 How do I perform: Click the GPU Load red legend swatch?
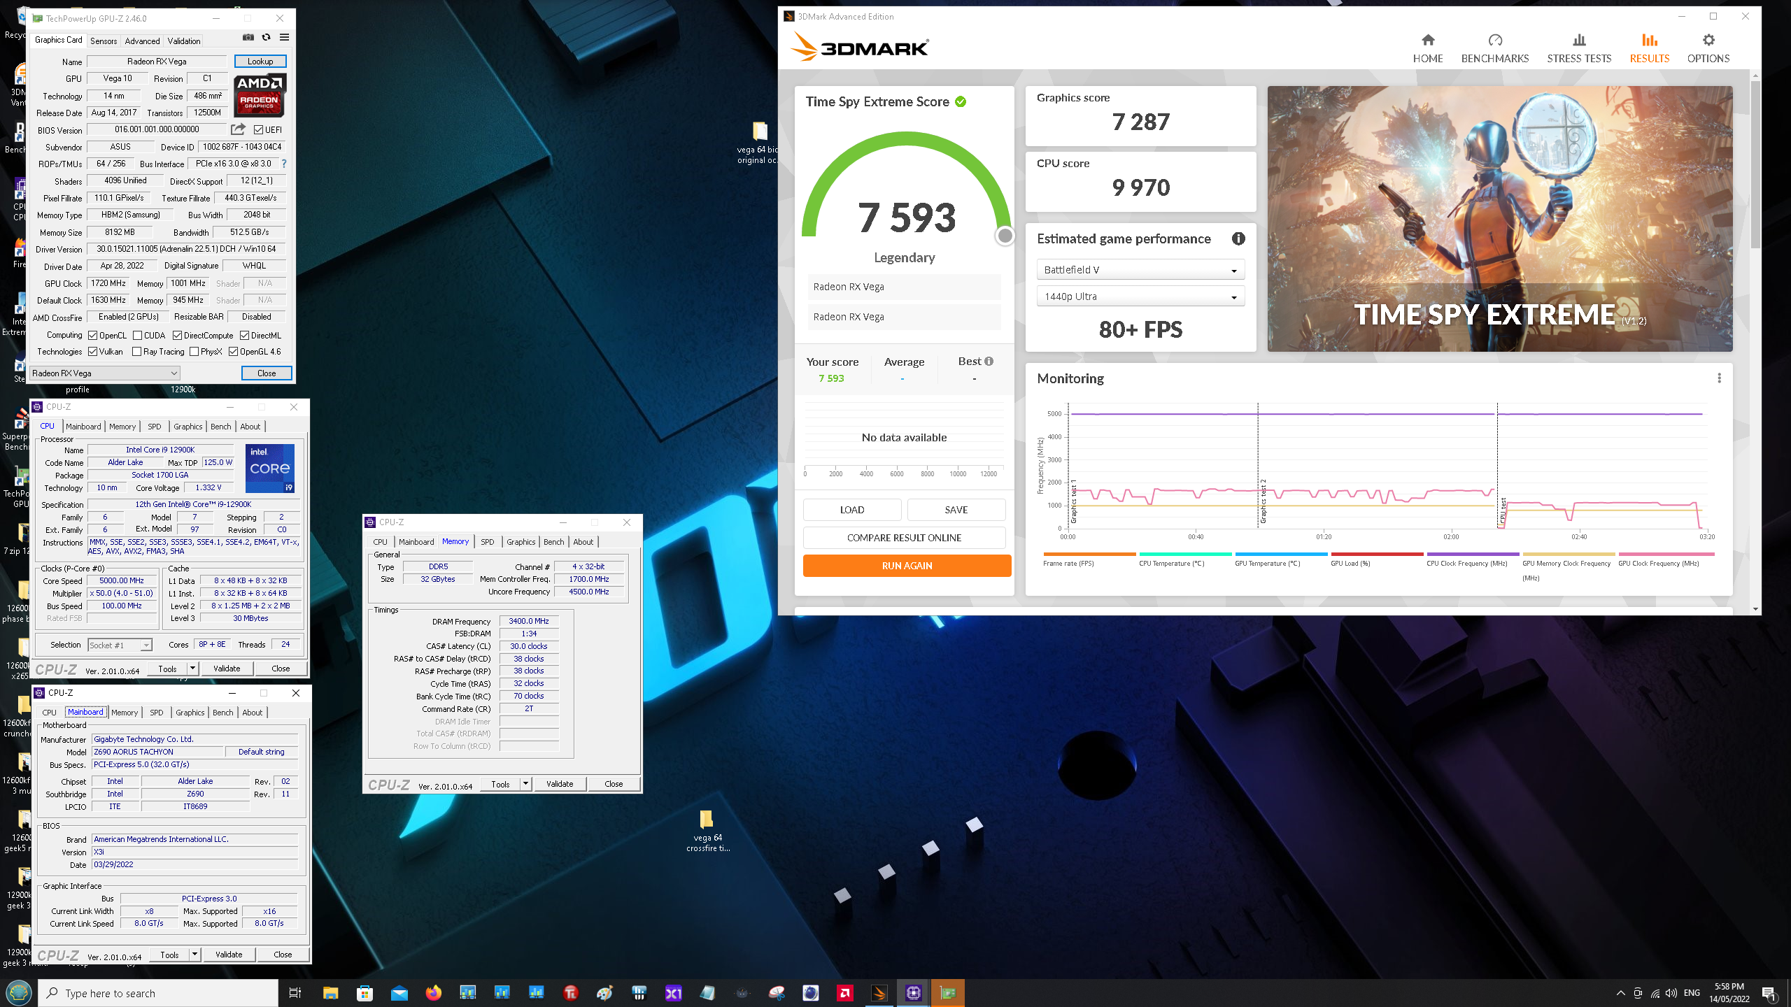point(1376,554)
